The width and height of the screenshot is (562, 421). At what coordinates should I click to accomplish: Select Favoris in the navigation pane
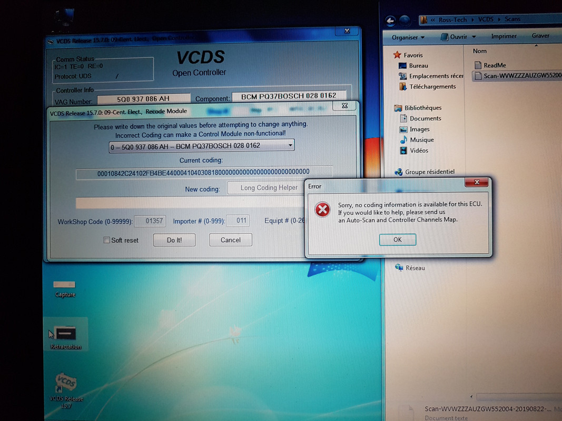point(408,55)
